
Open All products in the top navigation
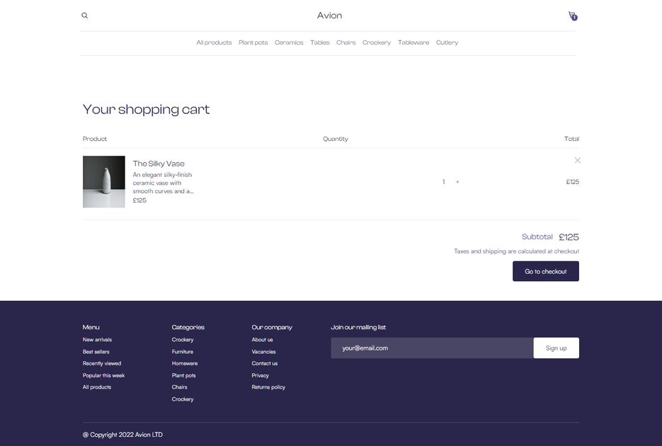pos(214,42)
